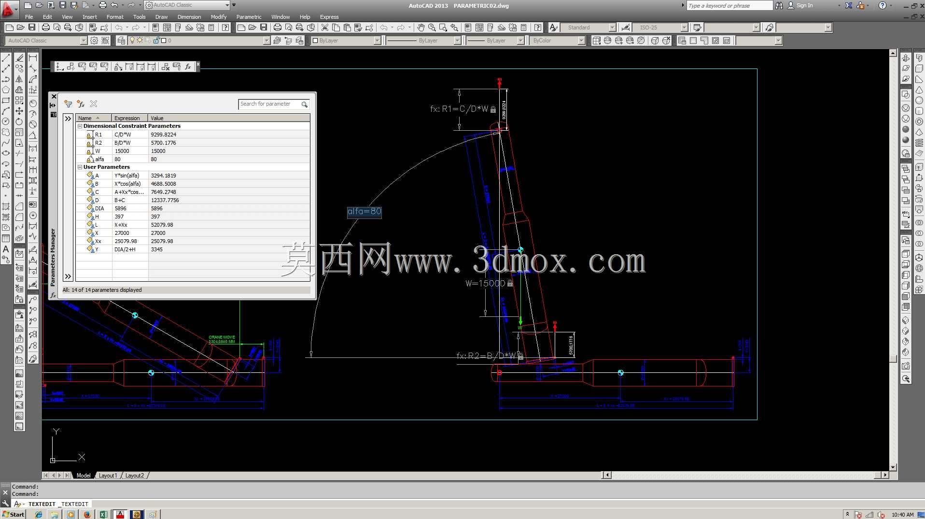Toggle layer 0 lock icon

[x=156, y=41]
